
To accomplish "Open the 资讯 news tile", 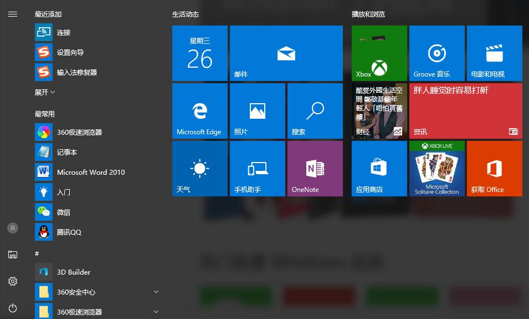I will (x=465, y=111).
